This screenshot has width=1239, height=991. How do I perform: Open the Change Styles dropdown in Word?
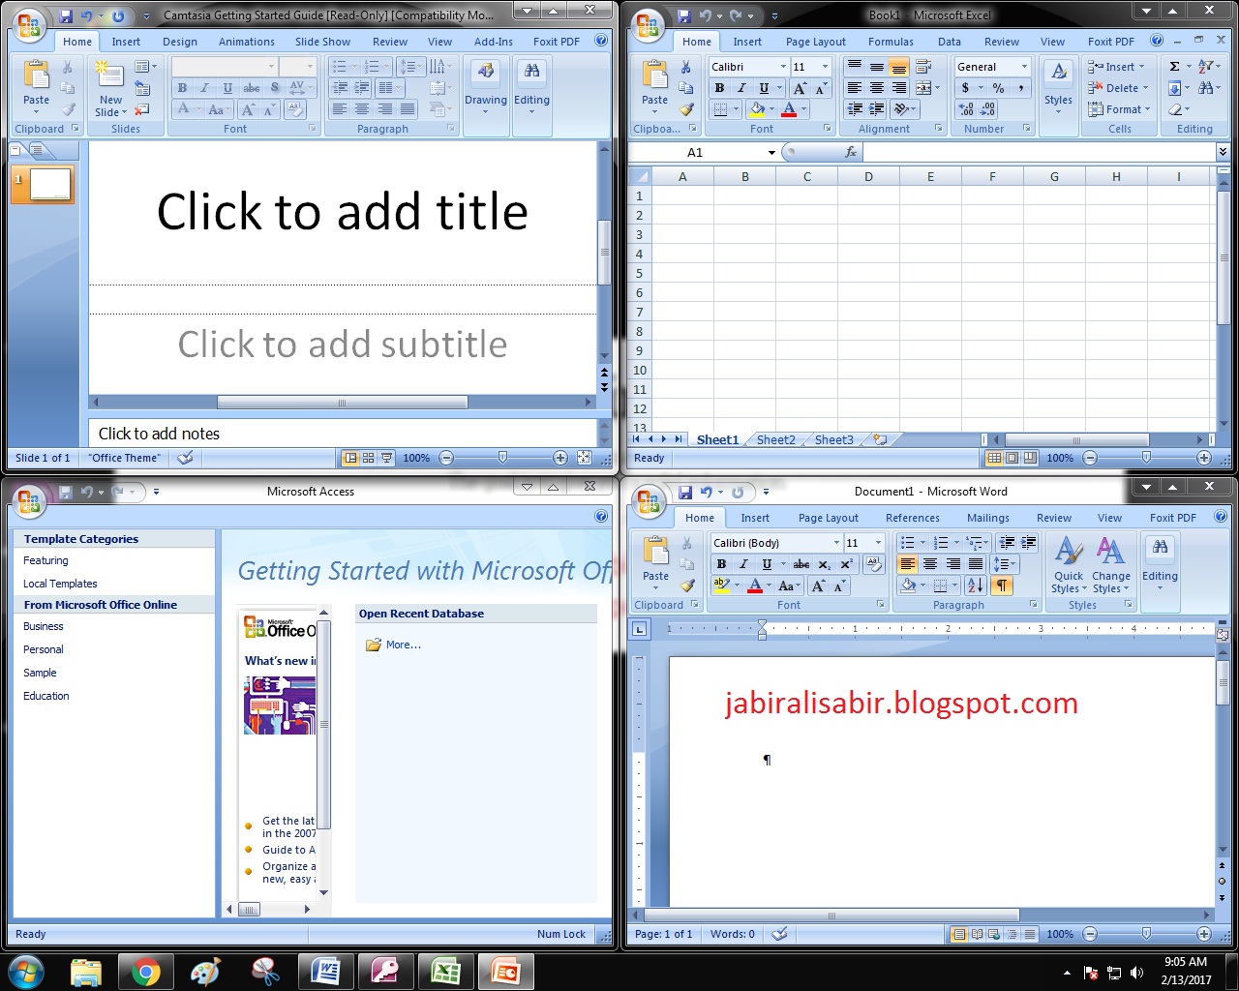(1111, 566)
